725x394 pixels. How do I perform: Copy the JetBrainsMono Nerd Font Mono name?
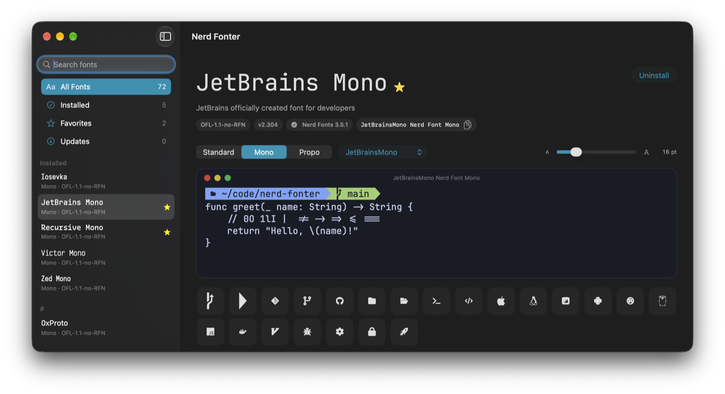[468, 125]
